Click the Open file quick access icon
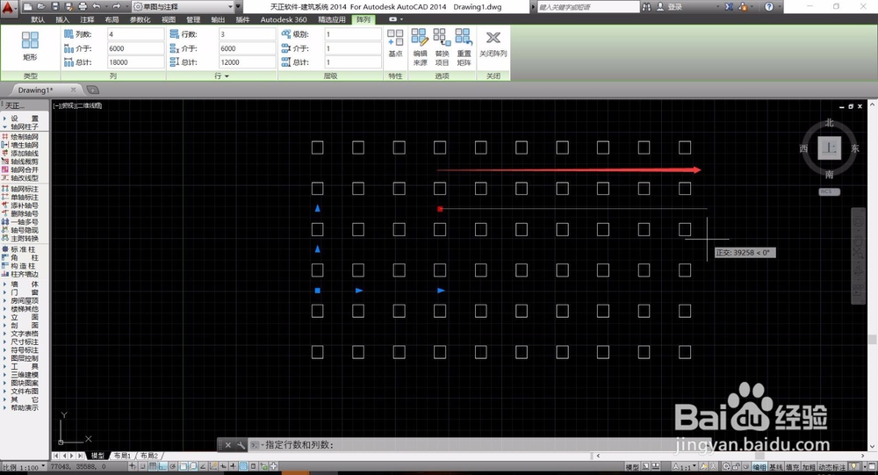878x475 pixels. (x=41, y=7)
